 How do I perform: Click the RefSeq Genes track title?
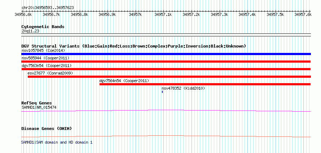[37, 103]
